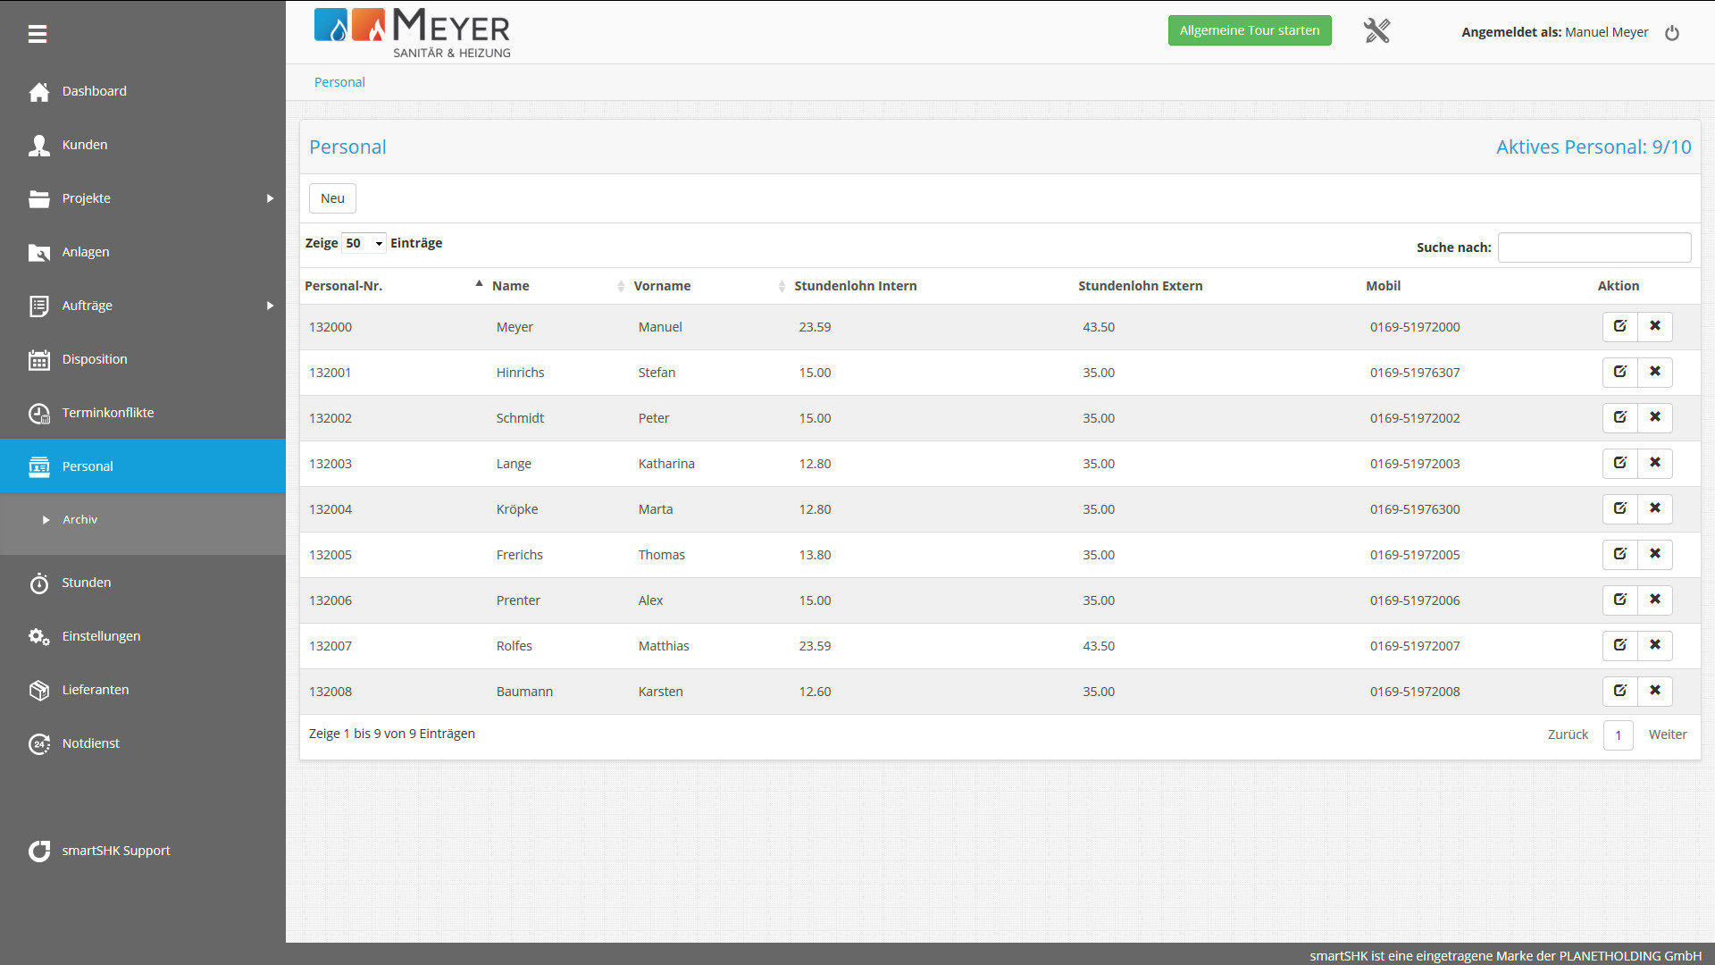The image size is (1715, 965).
Task: Delete the Meyer Manuel row
Action: click(1654, 326)
